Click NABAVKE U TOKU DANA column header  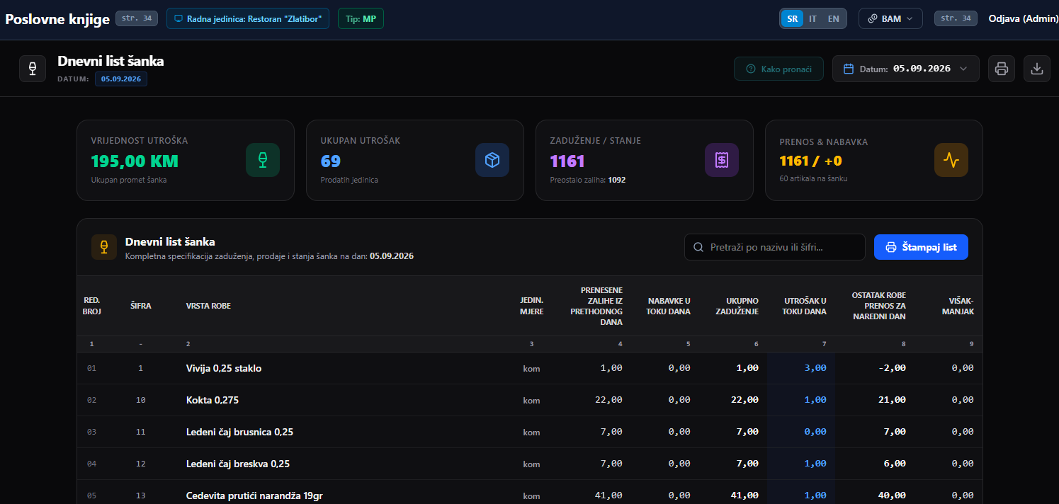668,306
